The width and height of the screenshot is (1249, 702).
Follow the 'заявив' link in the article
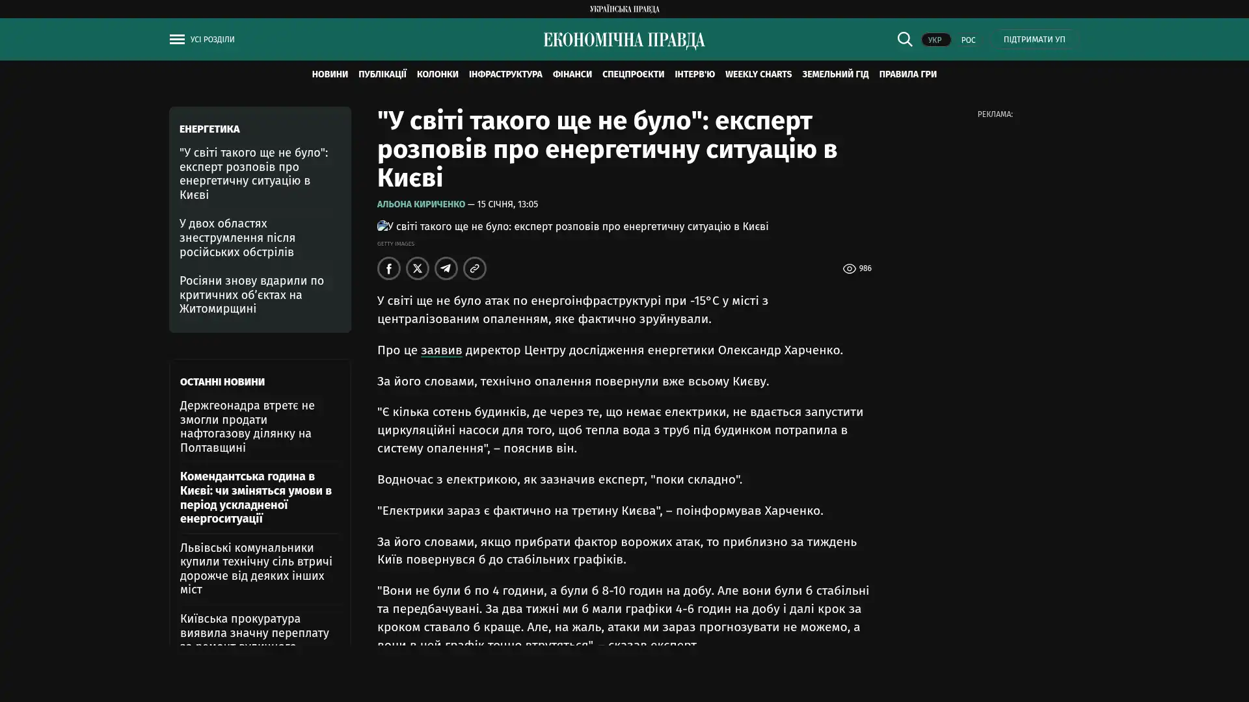click(441, 350)
